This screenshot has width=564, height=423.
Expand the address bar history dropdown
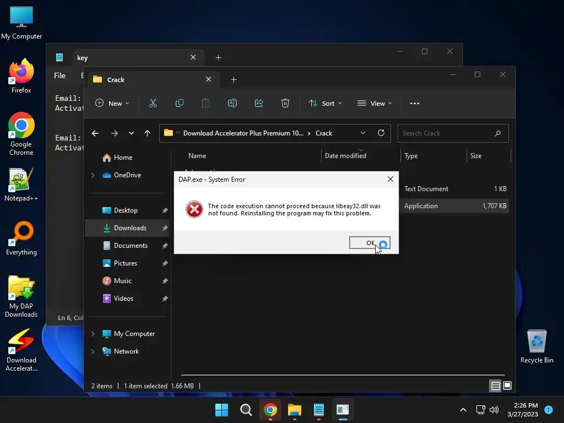click(363, 133)
